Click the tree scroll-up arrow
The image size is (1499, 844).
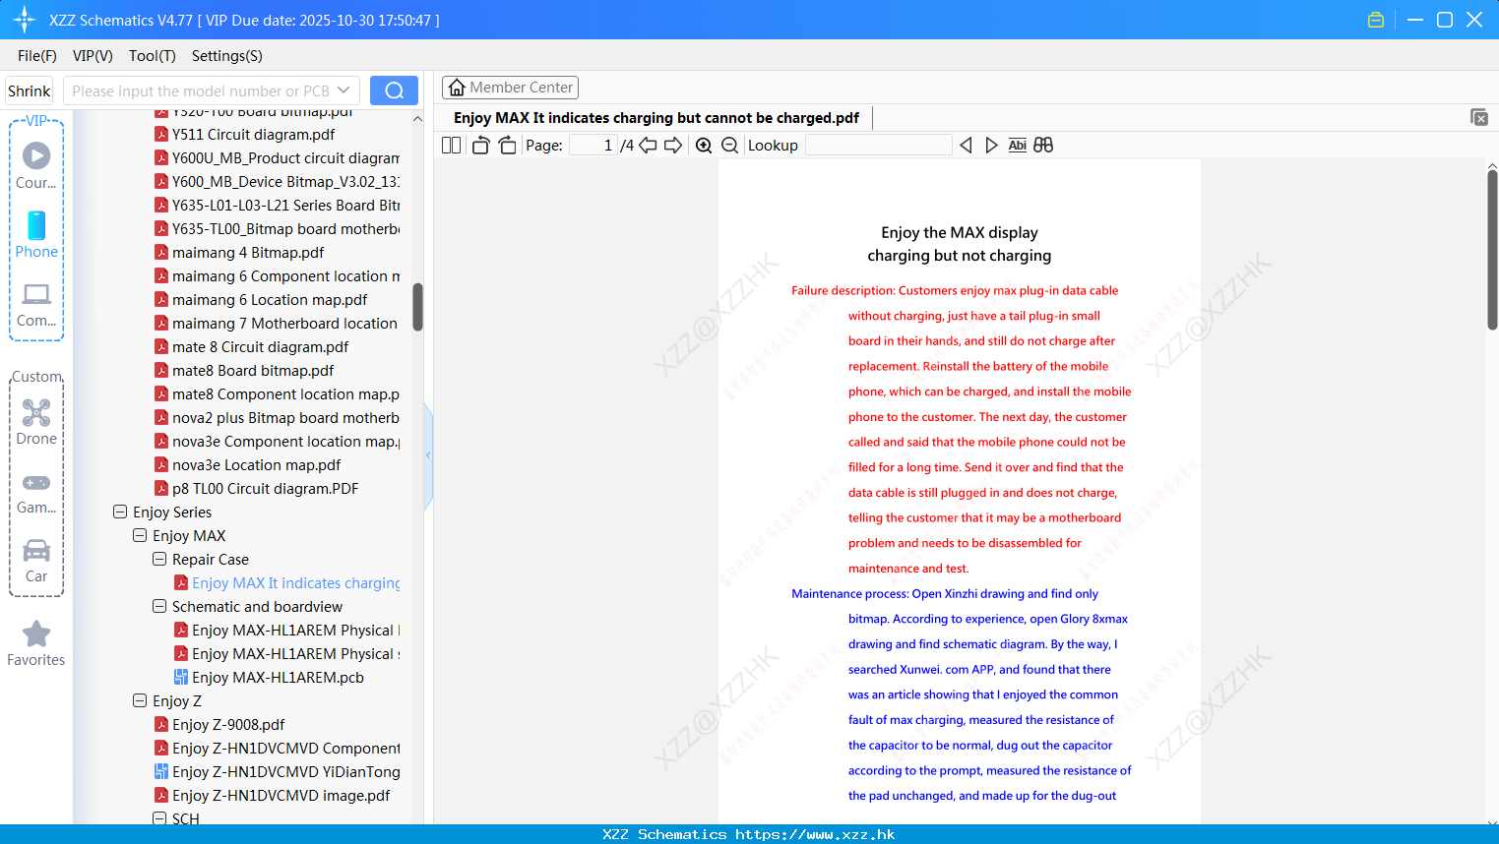417,118
